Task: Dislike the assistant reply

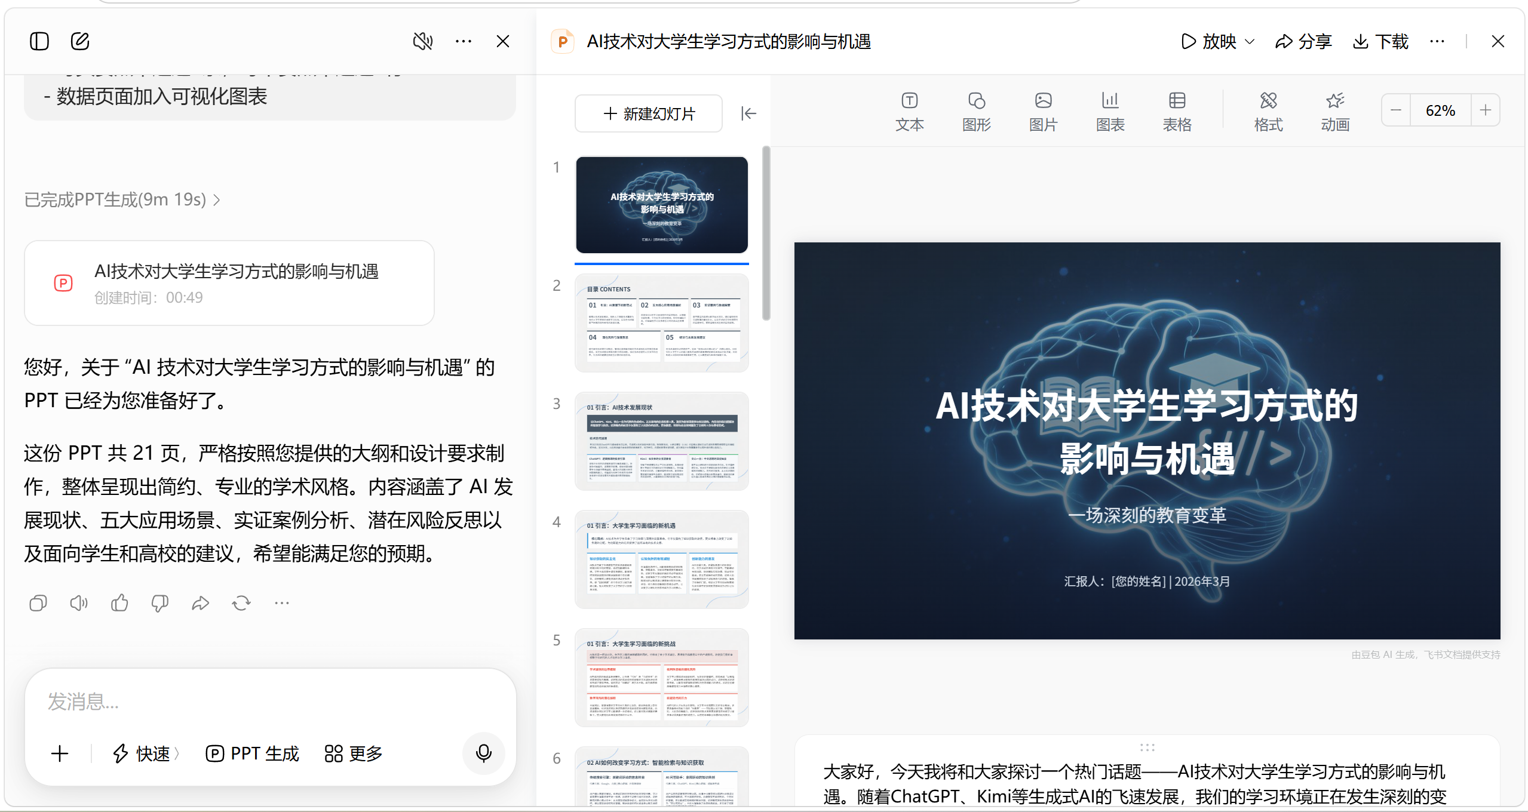Action: 160,603
